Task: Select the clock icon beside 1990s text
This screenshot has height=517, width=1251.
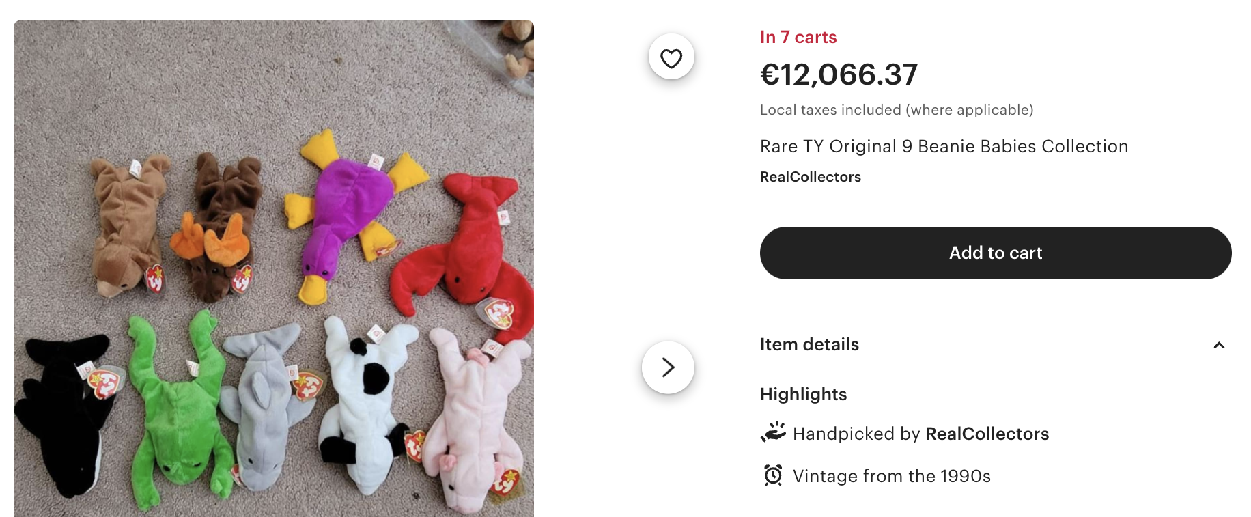Action: [772, 475]
